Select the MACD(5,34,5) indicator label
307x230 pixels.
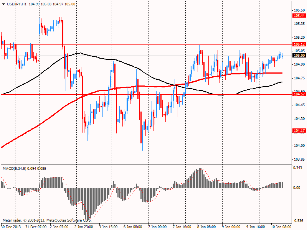(x=14, y=169)
